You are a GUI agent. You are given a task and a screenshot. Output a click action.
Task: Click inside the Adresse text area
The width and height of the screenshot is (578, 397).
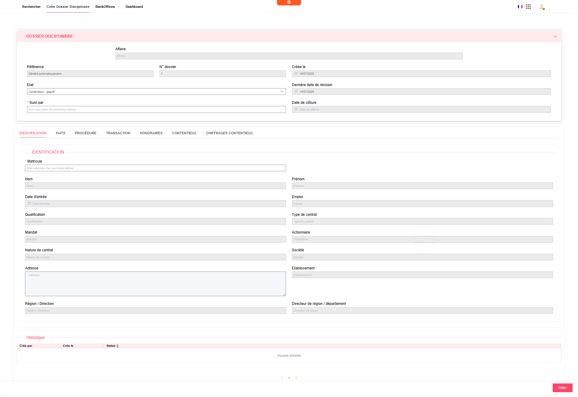click(155, 284)
